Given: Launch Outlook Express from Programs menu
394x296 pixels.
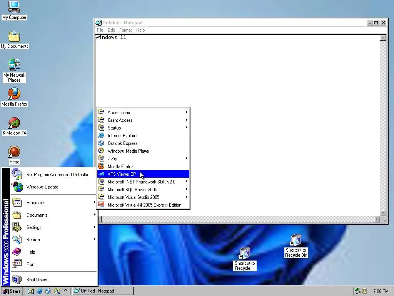Looking at the screenshot, I should 143,143.
